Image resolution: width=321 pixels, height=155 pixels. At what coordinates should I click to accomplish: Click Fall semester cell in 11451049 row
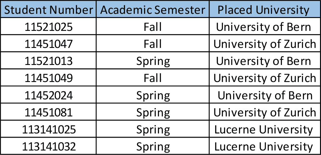pyautogui.click(x=152, y=77)
